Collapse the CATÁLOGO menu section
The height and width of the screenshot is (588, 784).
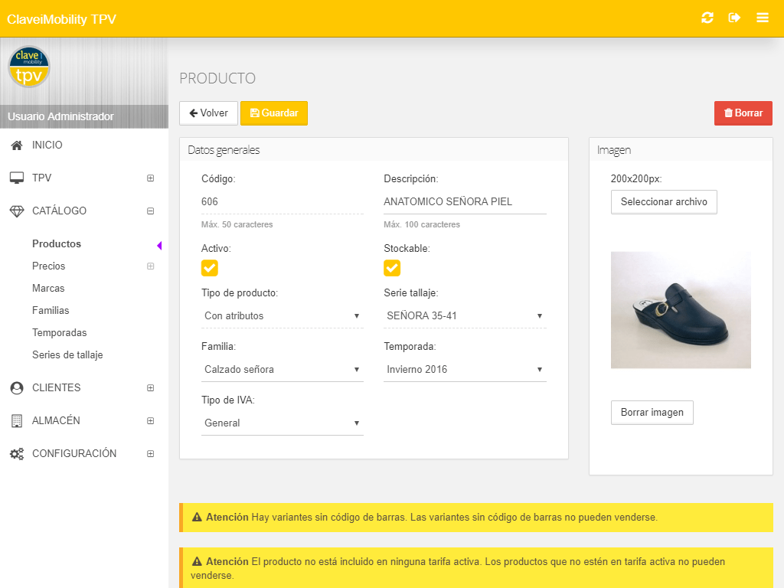[151, 211]
